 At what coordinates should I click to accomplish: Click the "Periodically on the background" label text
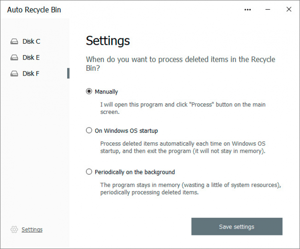(x=135, y=172)
